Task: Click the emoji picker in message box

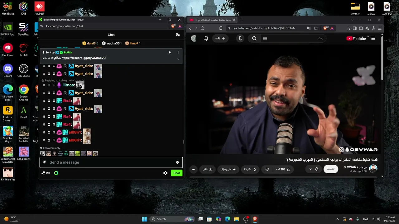Action: [x=177, y=162]
